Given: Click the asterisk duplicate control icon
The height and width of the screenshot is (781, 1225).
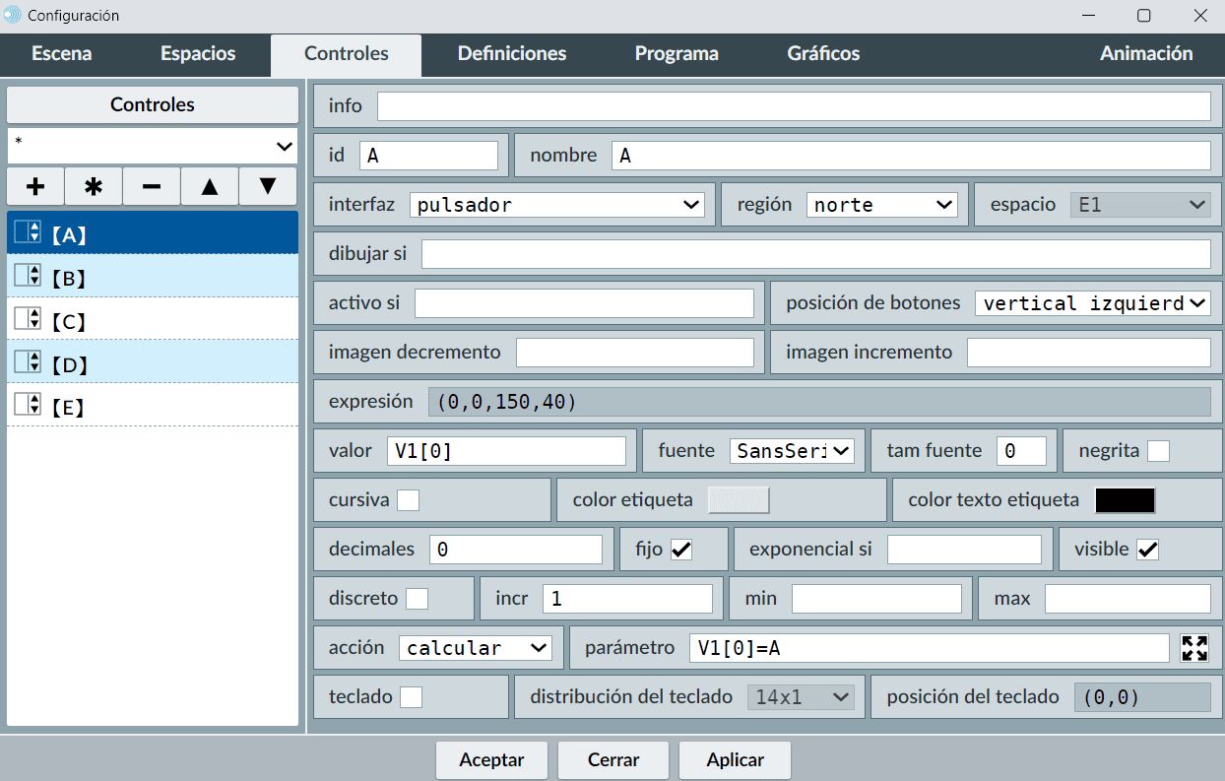Looking at the screenshot, I should pos(94,186).
